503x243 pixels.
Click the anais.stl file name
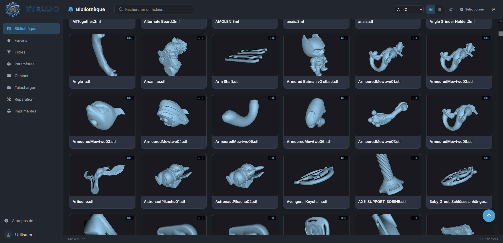point(365,21)
